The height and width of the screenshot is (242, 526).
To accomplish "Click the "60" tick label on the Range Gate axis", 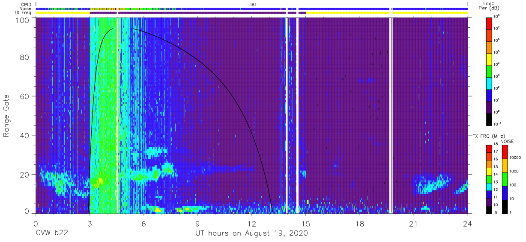I will pyautogui.click(x=25, y=96).
